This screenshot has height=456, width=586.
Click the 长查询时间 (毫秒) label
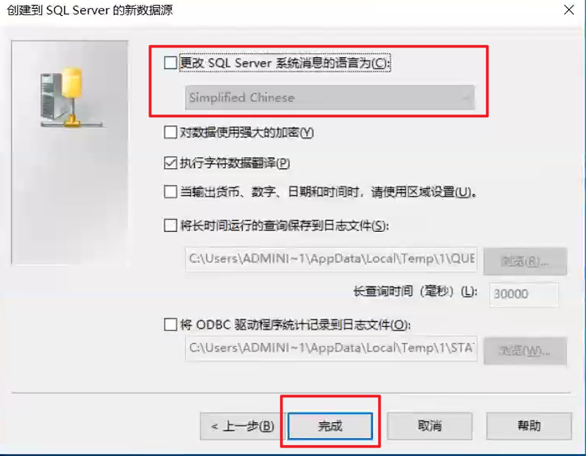415,291
